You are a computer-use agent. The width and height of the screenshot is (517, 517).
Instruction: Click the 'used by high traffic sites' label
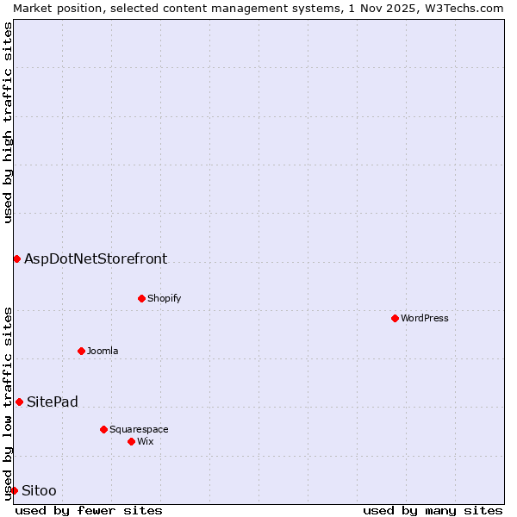(8, 122)
